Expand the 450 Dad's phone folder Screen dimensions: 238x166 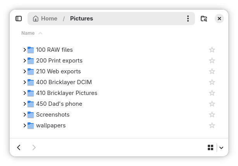(x=24, y=104)
